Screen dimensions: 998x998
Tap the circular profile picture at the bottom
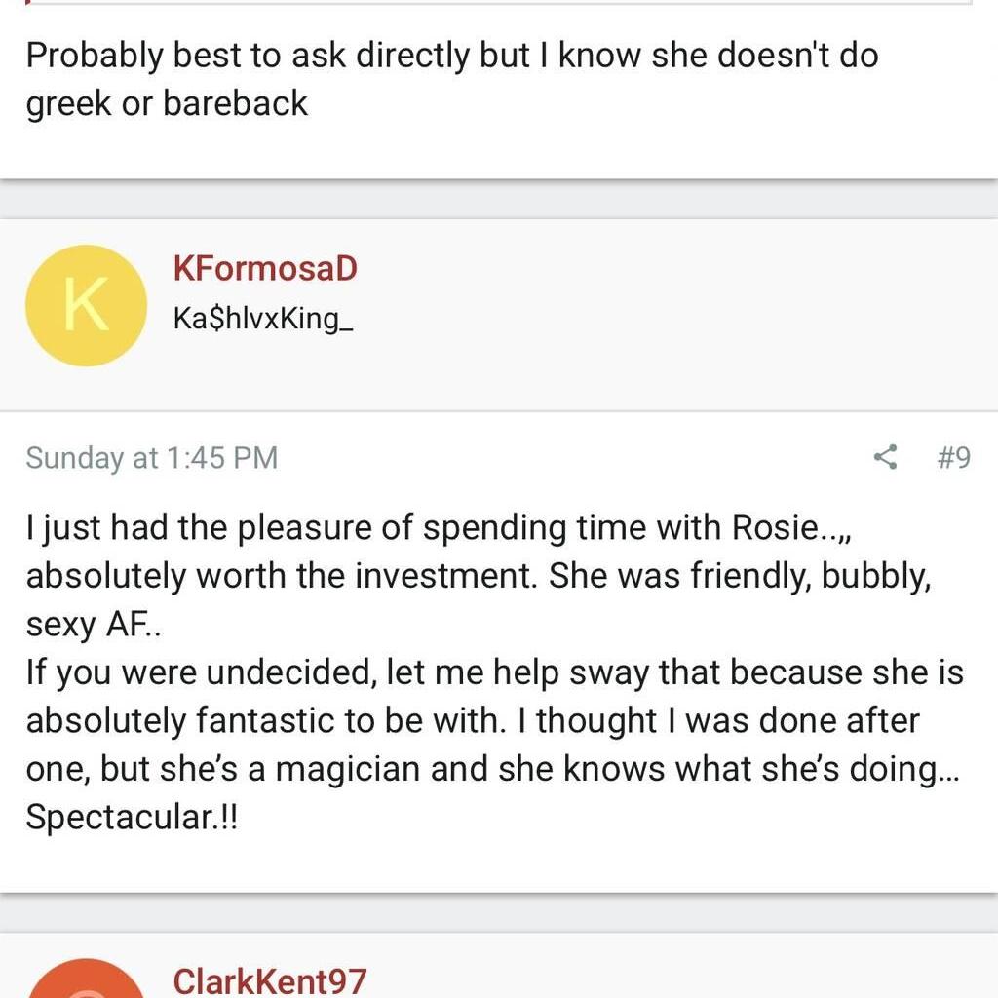tap(86, 984)
